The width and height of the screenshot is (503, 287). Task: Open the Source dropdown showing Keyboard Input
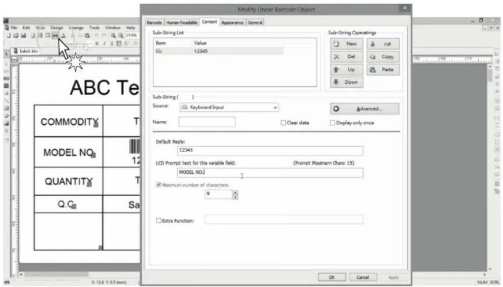229,108
